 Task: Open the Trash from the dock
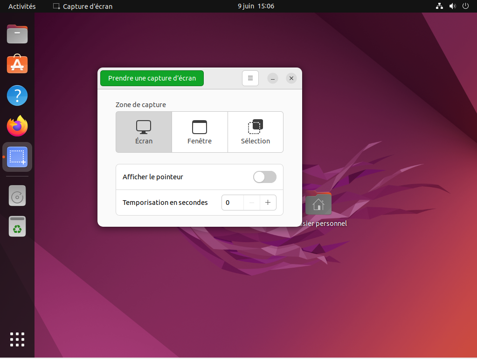point(17,226)
